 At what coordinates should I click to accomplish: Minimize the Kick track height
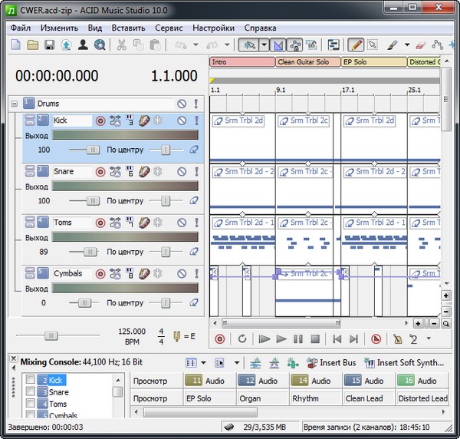click(30, 117)
